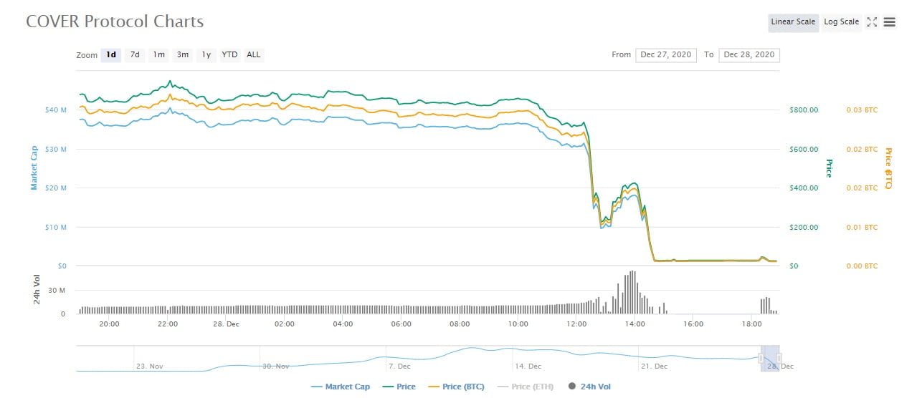Image resolution: width=922 pixels, height=398 pixels.
Task: Set zoom to 1m
Action: pyautogui.click(x=158, y=55)
